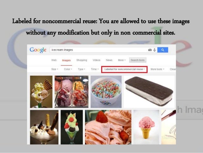Switch to the News tab
This screenshot has width=203, height=153.
point(109,60)
